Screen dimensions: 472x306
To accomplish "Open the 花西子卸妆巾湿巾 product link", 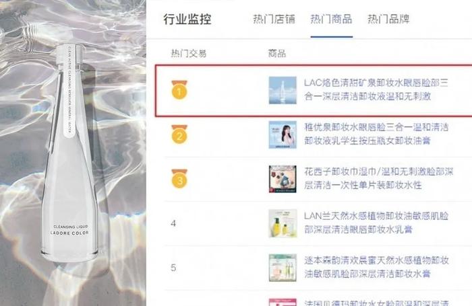I will [x=379, y=178].
